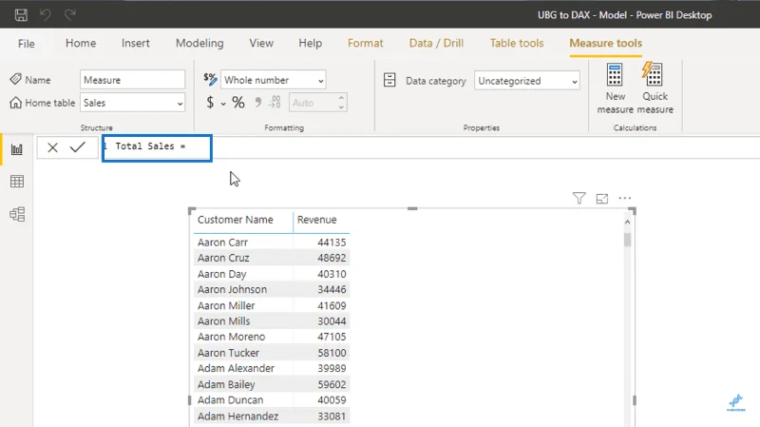The image size is (760, 427).
Task: Click the Name tag icon
Action: click(x=15, y=79)
